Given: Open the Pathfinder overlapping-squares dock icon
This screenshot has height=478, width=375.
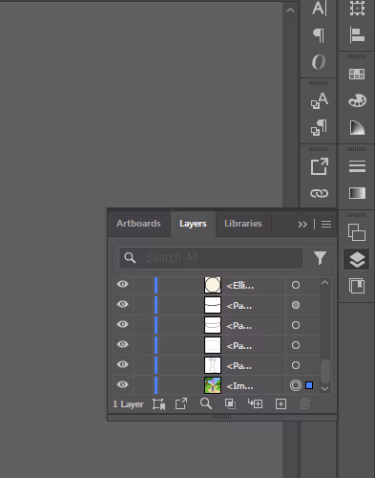Looking at the screenshot, I should 357,232.
